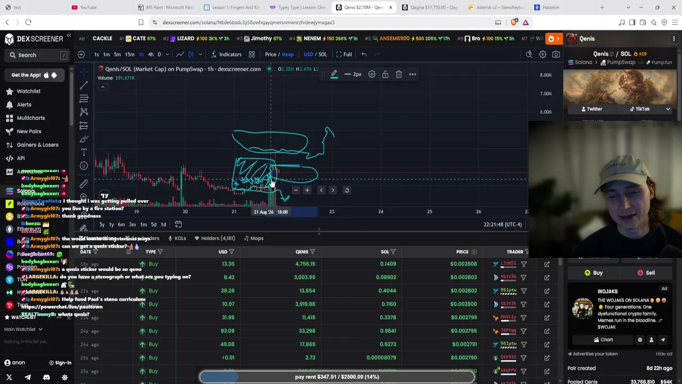682x384 pixels.
Task: Collapse the left sidebar with the double chevron
Action: click(x=69, y=36)
